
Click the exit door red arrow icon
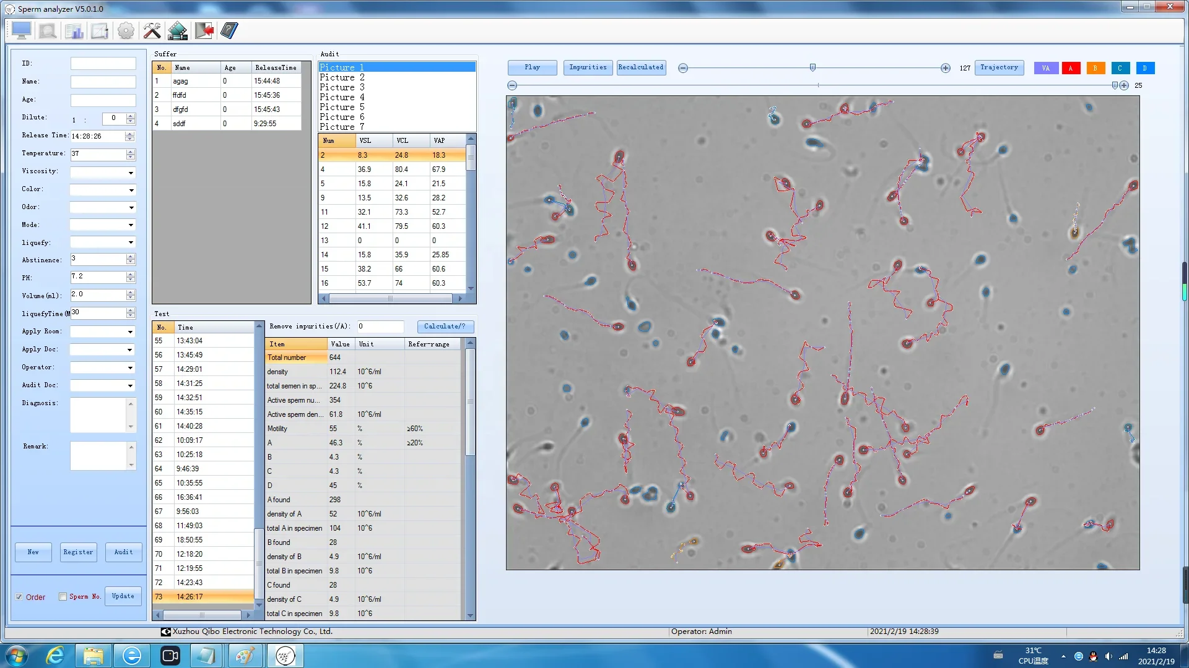204,30
